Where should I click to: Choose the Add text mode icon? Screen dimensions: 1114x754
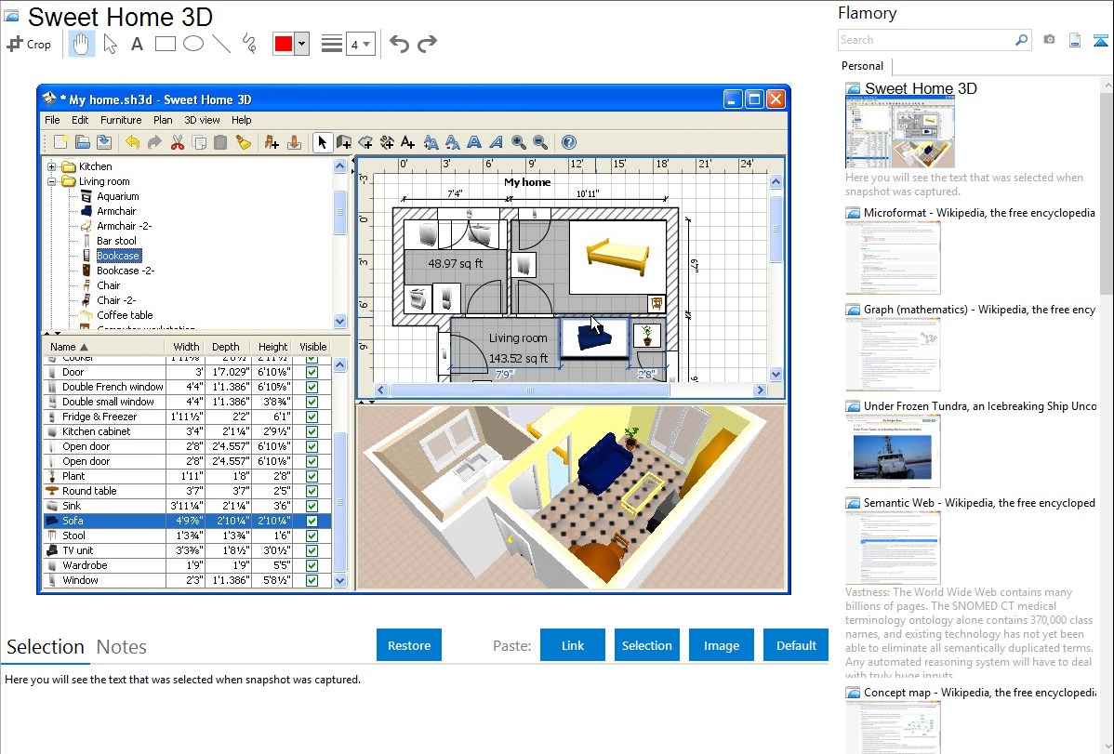point(408,142)
